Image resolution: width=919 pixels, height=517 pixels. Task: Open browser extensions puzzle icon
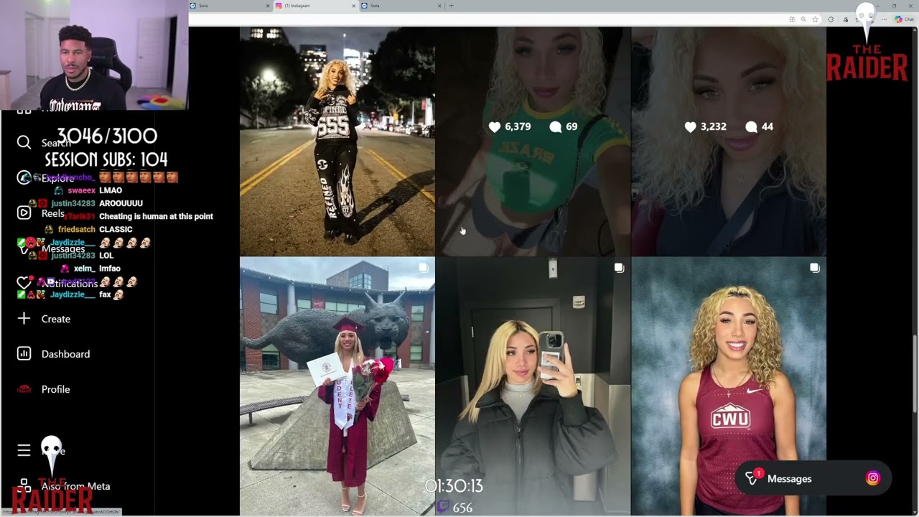click(831, 19)
